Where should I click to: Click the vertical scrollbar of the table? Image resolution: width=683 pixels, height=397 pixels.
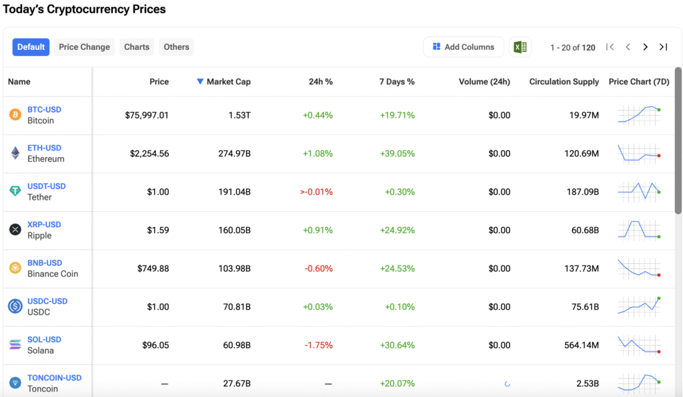(x=678, y=140)
